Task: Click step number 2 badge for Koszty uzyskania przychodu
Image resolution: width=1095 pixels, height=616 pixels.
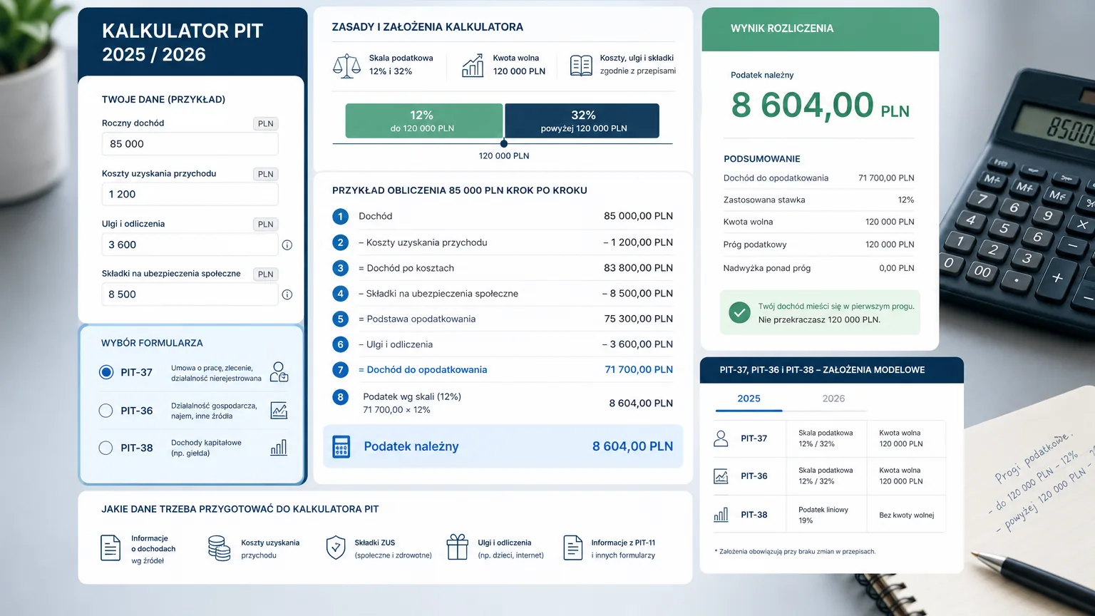Action: coord(341,243)
